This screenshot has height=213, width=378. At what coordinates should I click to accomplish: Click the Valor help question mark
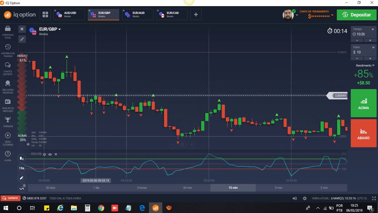point(373,47)
